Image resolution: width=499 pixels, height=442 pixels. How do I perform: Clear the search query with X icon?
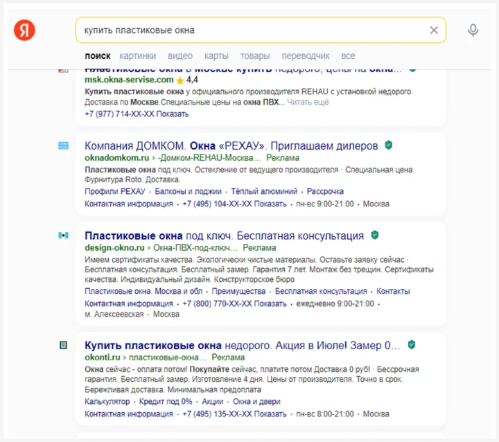(434, 30)
